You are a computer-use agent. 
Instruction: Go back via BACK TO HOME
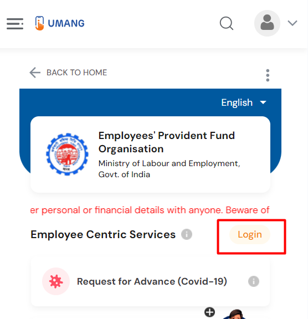coord(76,73)
